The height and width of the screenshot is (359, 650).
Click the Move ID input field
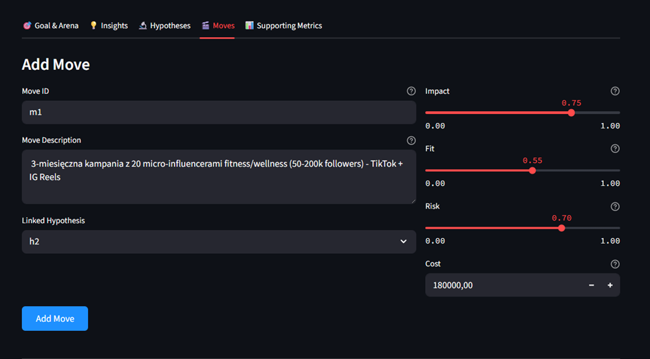click(219, 112)
